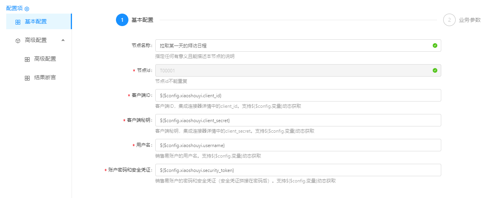Click the settings icon beside 配置项
The image size is (486, 198).
click(27, 9)
